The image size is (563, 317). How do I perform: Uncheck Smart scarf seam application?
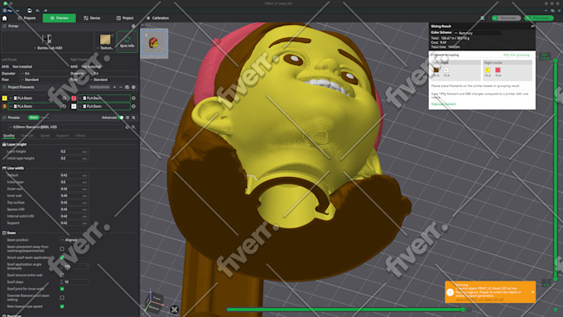coord(62,257)
